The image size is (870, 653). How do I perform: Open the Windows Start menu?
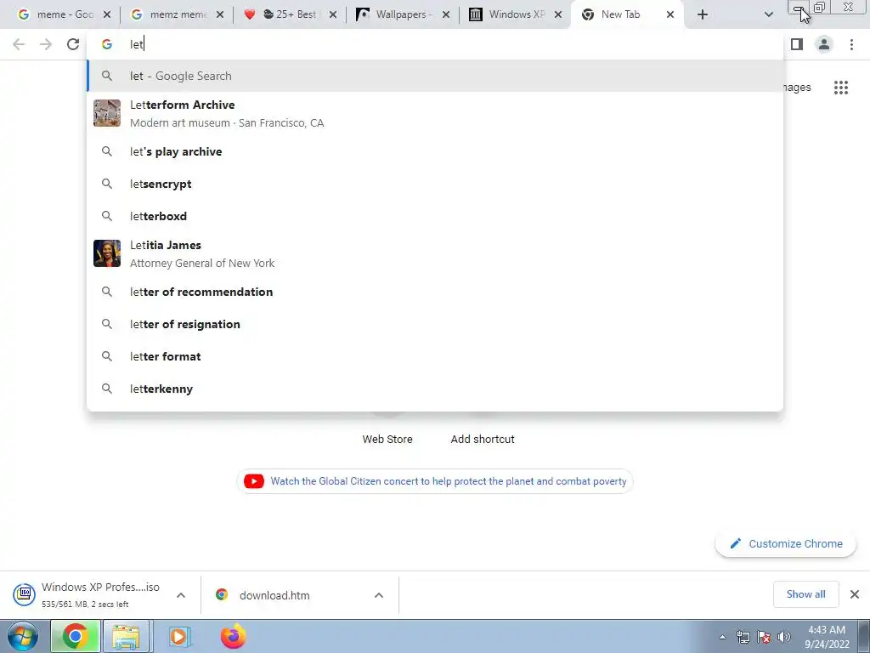23,636
